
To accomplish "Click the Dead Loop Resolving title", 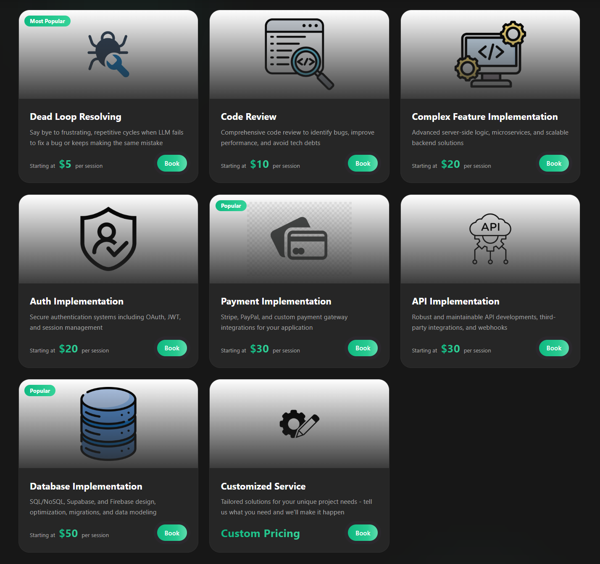I will pyautogui.click(x=76, y=117).
